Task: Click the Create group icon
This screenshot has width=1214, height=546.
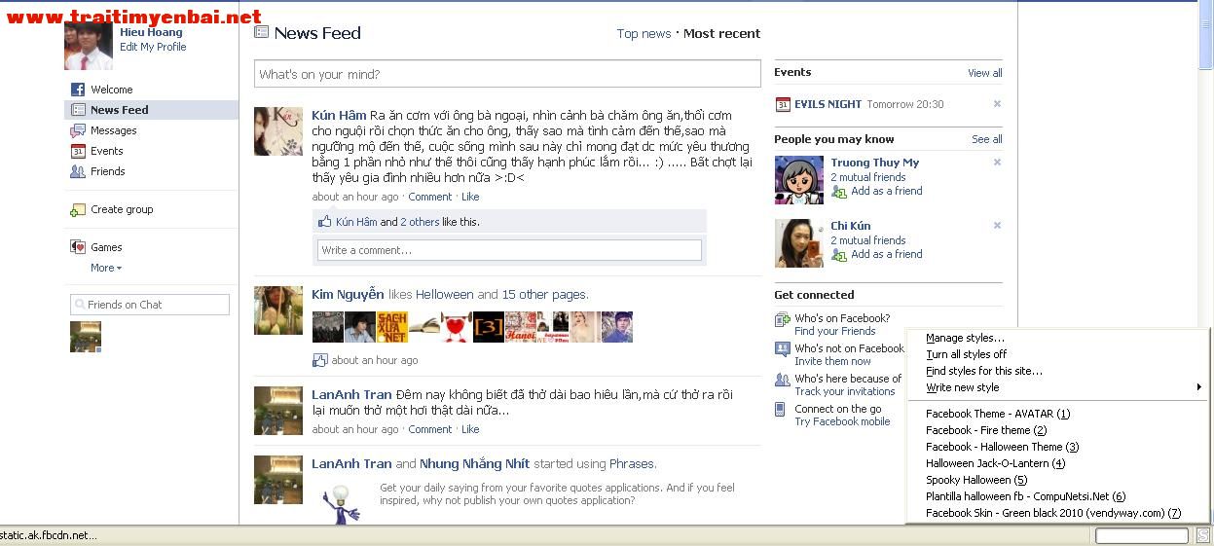Action: 78,209
